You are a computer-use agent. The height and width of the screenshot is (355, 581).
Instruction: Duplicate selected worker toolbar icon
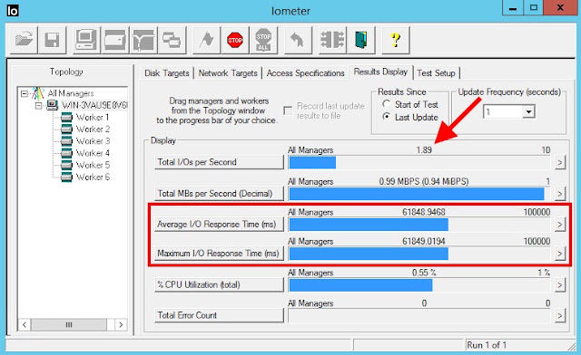172,40
